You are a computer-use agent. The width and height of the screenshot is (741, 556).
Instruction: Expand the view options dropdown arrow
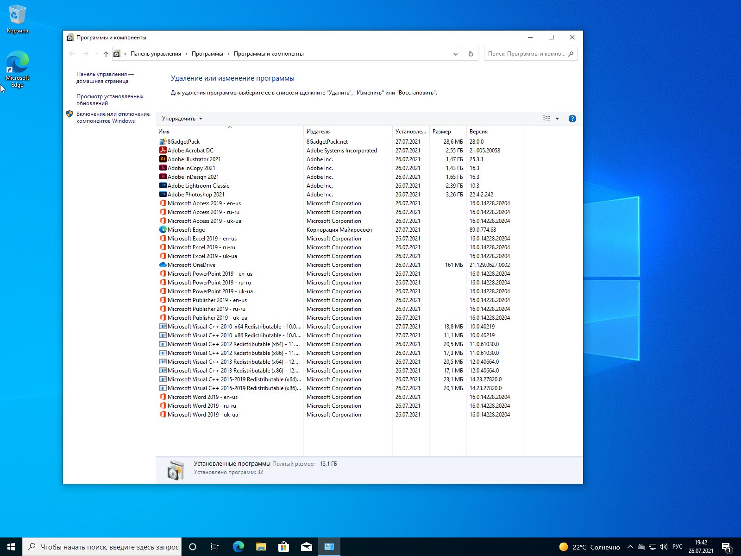tap(557, 119)
